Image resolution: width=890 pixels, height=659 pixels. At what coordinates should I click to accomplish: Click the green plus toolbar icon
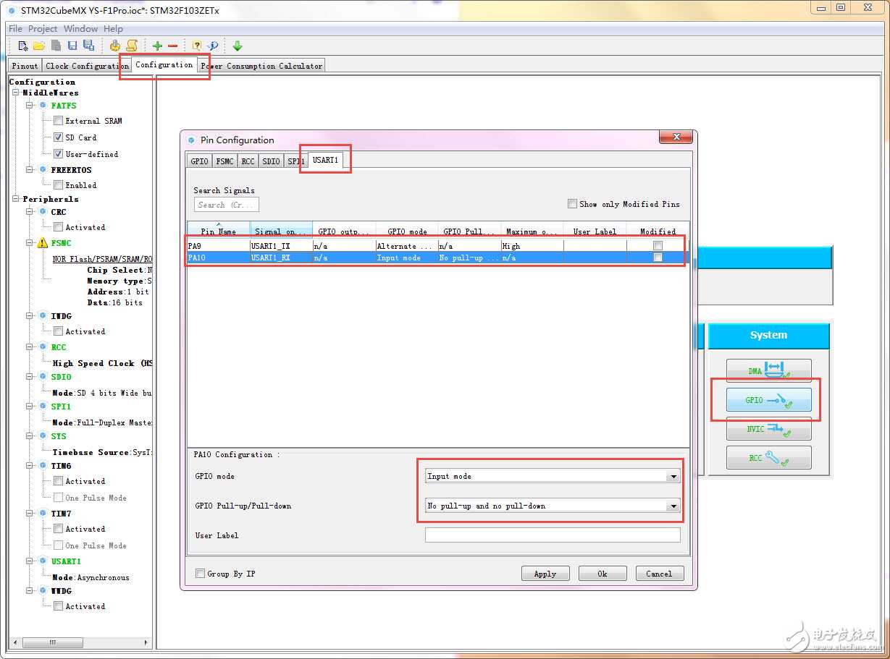(157, 46)
